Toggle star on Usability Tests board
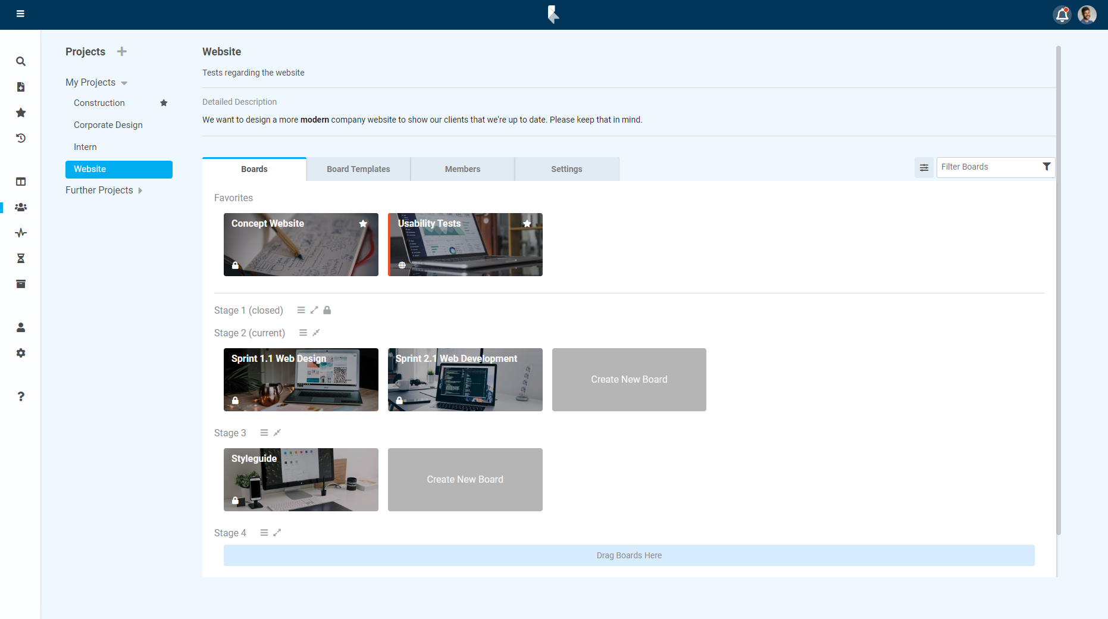The width and height of the screenshot is (1108, 619). (527, 224)
